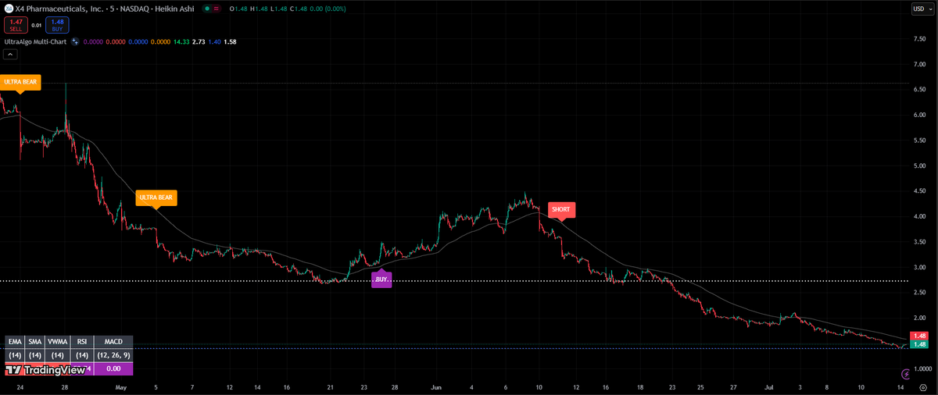Click the red SHORT signal label
This screenshot has width=938, height=395.
pos(560,209)
